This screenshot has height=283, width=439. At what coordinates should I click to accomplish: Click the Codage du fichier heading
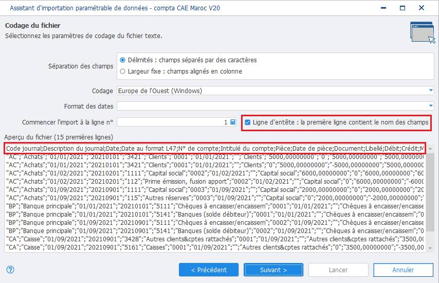32,26
